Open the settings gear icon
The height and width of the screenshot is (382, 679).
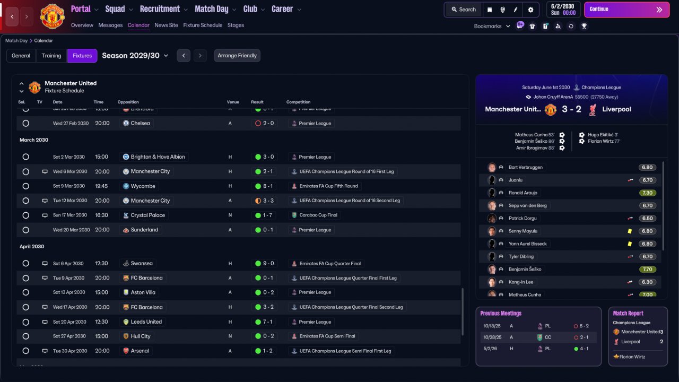tap(530, 10)
